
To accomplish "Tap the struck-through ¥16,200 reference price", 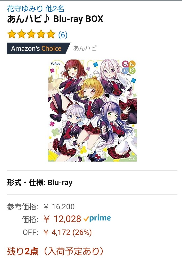I will click(59, 206).
